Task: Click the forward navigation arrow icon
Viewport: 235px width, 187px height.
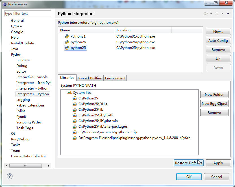Action: point(217,14)
